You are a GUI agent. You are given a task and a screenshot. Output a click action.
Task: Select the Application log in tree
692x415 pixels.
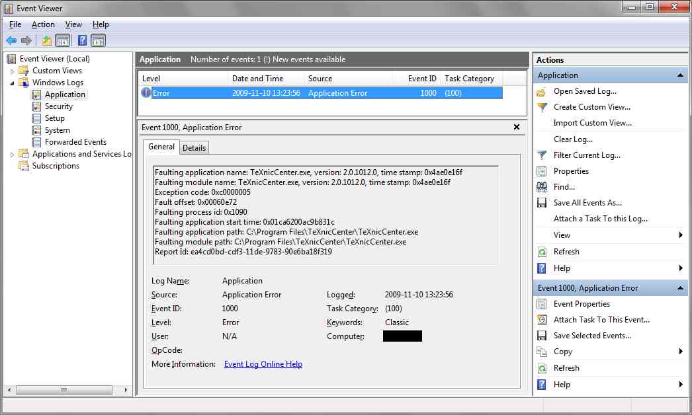tap(65, 94)
